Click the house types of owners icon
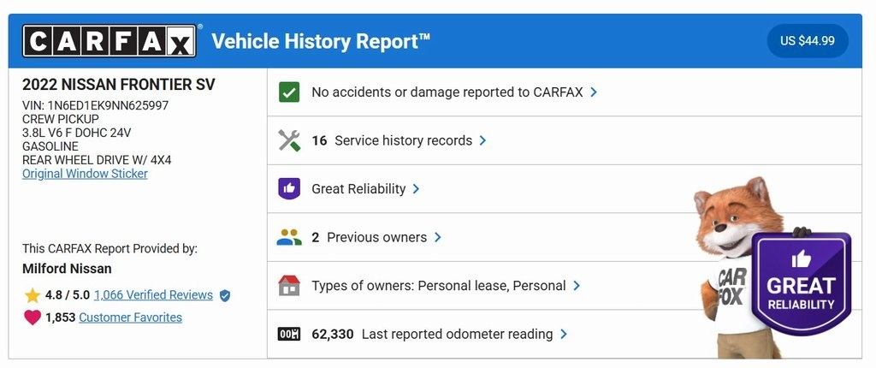 289,286
